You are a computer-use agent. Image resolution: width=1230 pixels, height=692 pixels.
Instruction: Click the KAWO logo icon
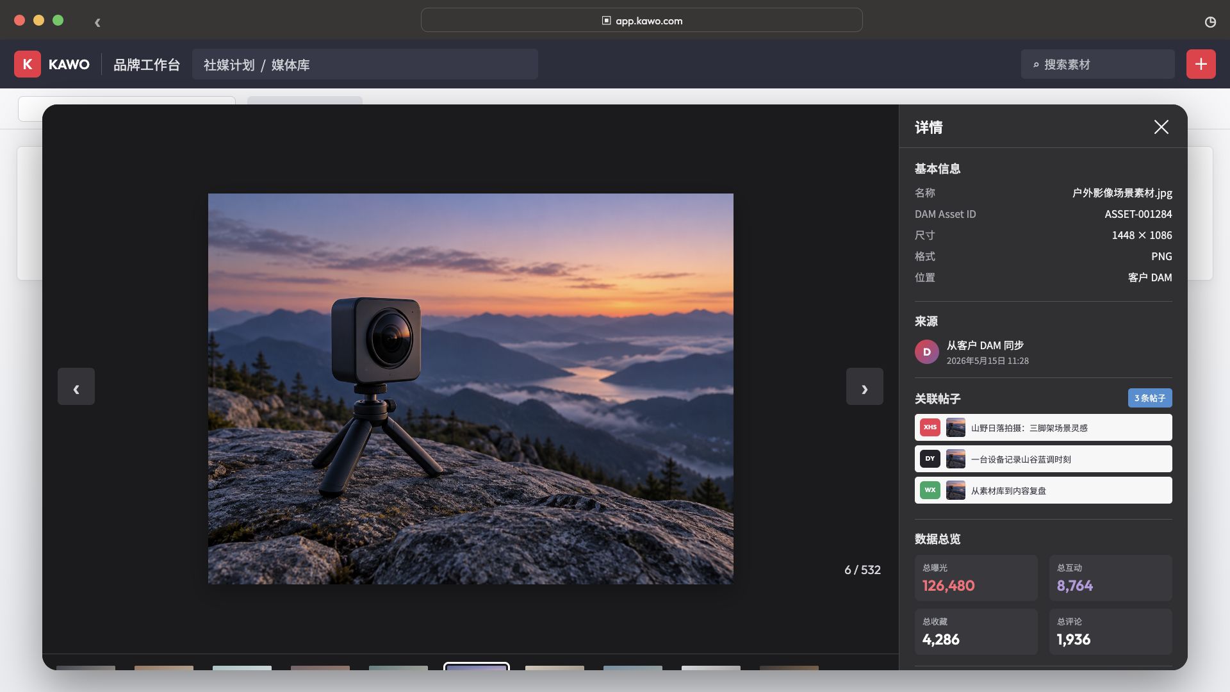tap(28, 64)
